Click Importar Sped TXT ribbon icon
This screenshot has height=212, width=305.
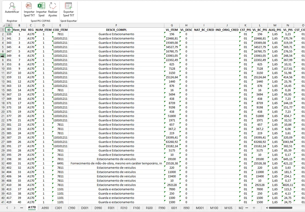(x=29, y=6)
